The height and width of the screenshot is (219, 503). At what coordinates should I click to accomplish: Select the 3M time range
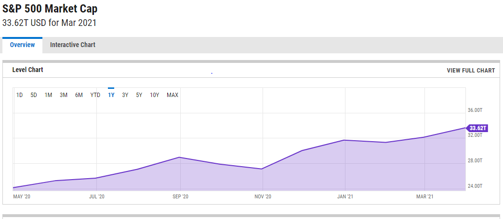tap(64, 95)
